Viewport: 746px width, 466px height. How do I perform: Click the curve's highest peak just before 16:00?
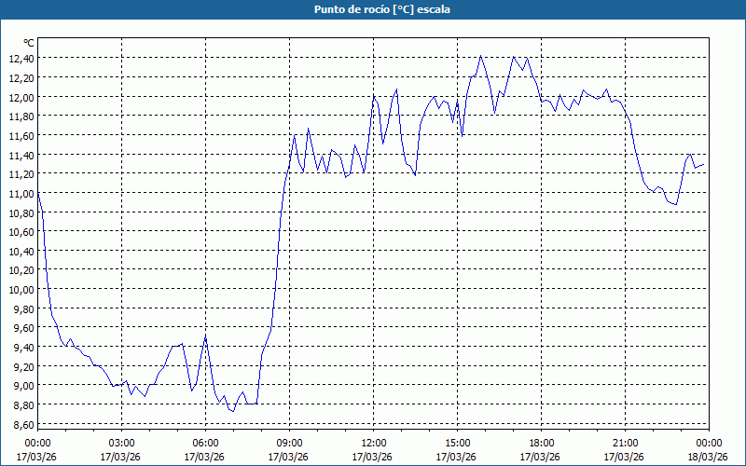(481, 56)
